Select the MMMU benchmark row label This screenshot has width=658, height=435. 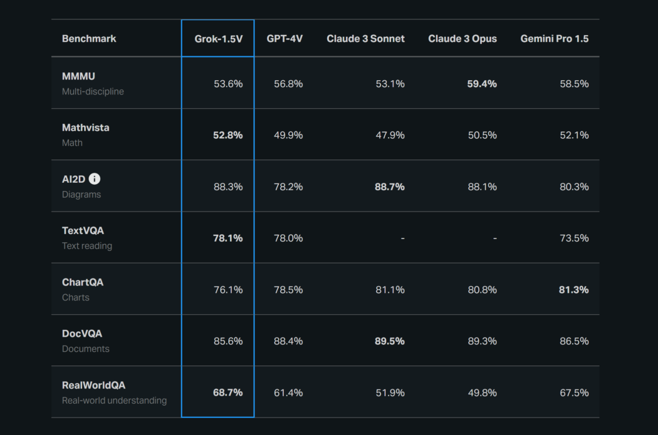tap(78, 76)
